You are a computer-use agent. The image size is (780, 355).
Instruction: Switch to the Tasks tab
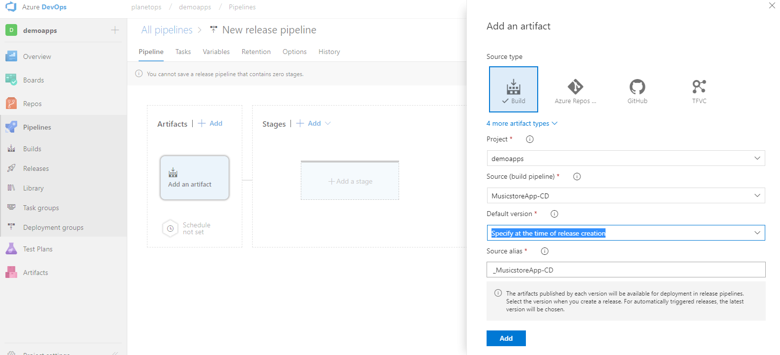183,52
